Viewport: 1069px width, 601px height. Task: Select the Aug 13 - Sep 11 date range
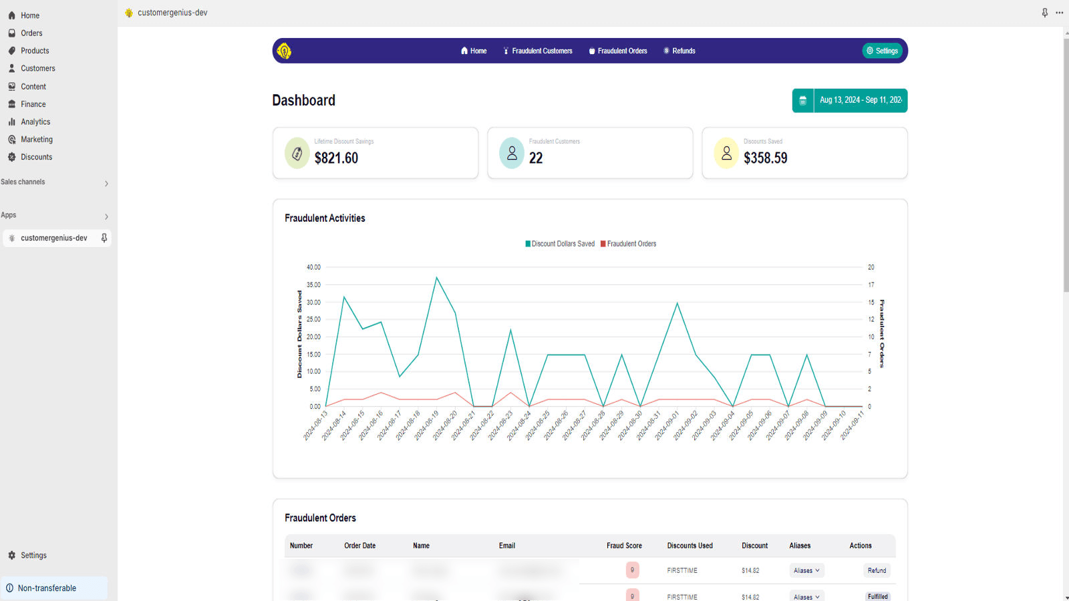tap(860, 100)
